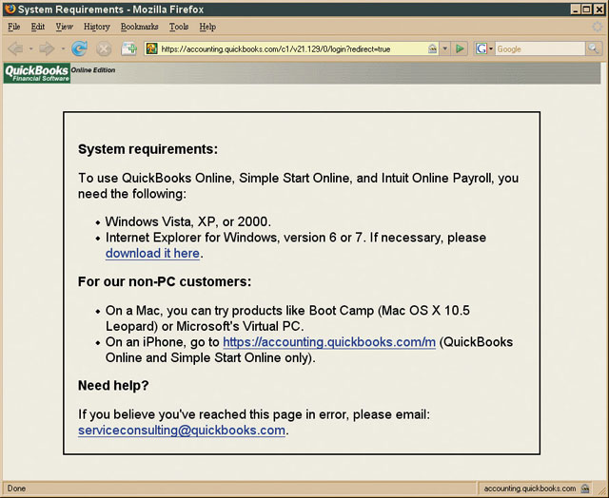Click the QuickBooks Financial Software logo

tap(37, 73)
